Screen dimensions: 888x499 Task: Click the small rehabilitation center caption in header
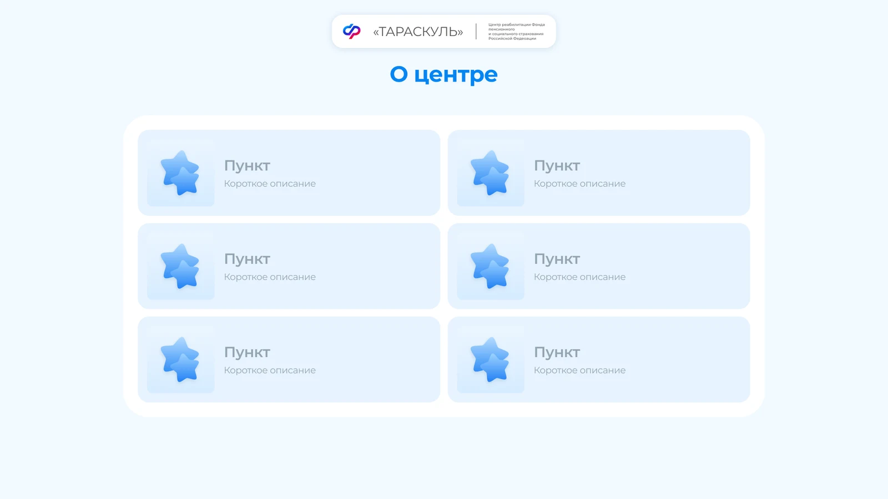coord(516,32)
